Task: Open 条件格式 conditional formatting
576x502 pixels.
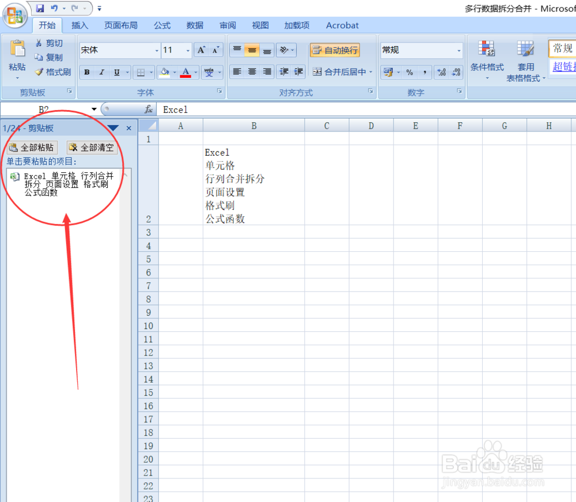Action: tap(487, 61)
